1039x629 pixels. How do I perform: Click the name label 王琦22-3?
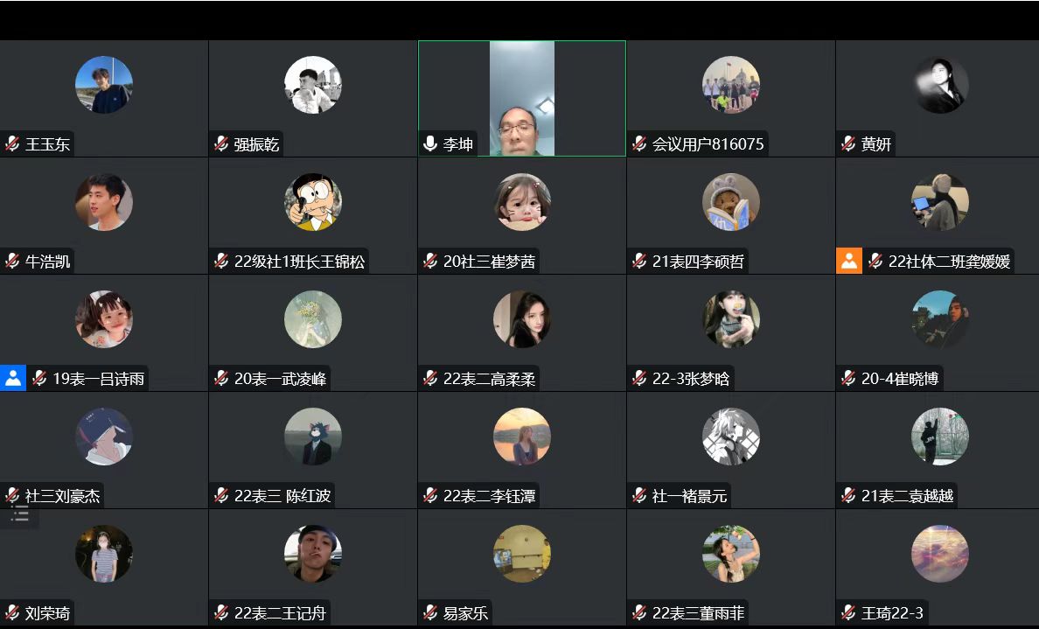(892, 613)
